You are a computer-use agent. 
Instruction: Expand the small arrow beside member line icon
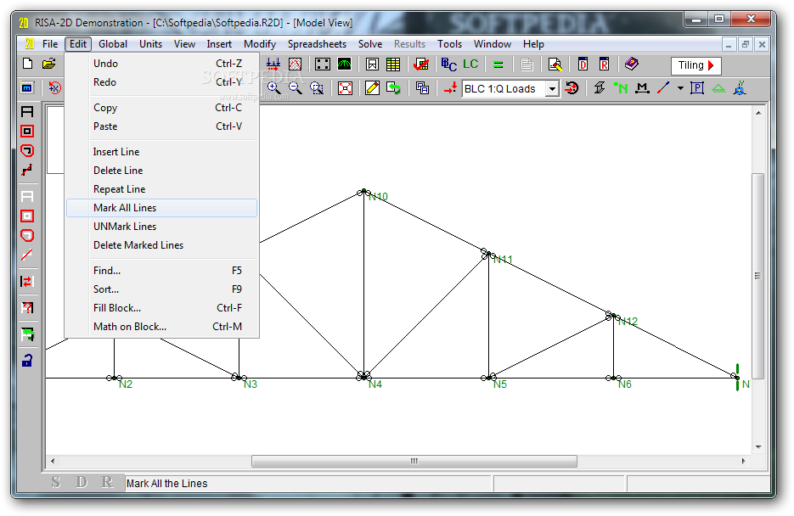pos(680,88)
